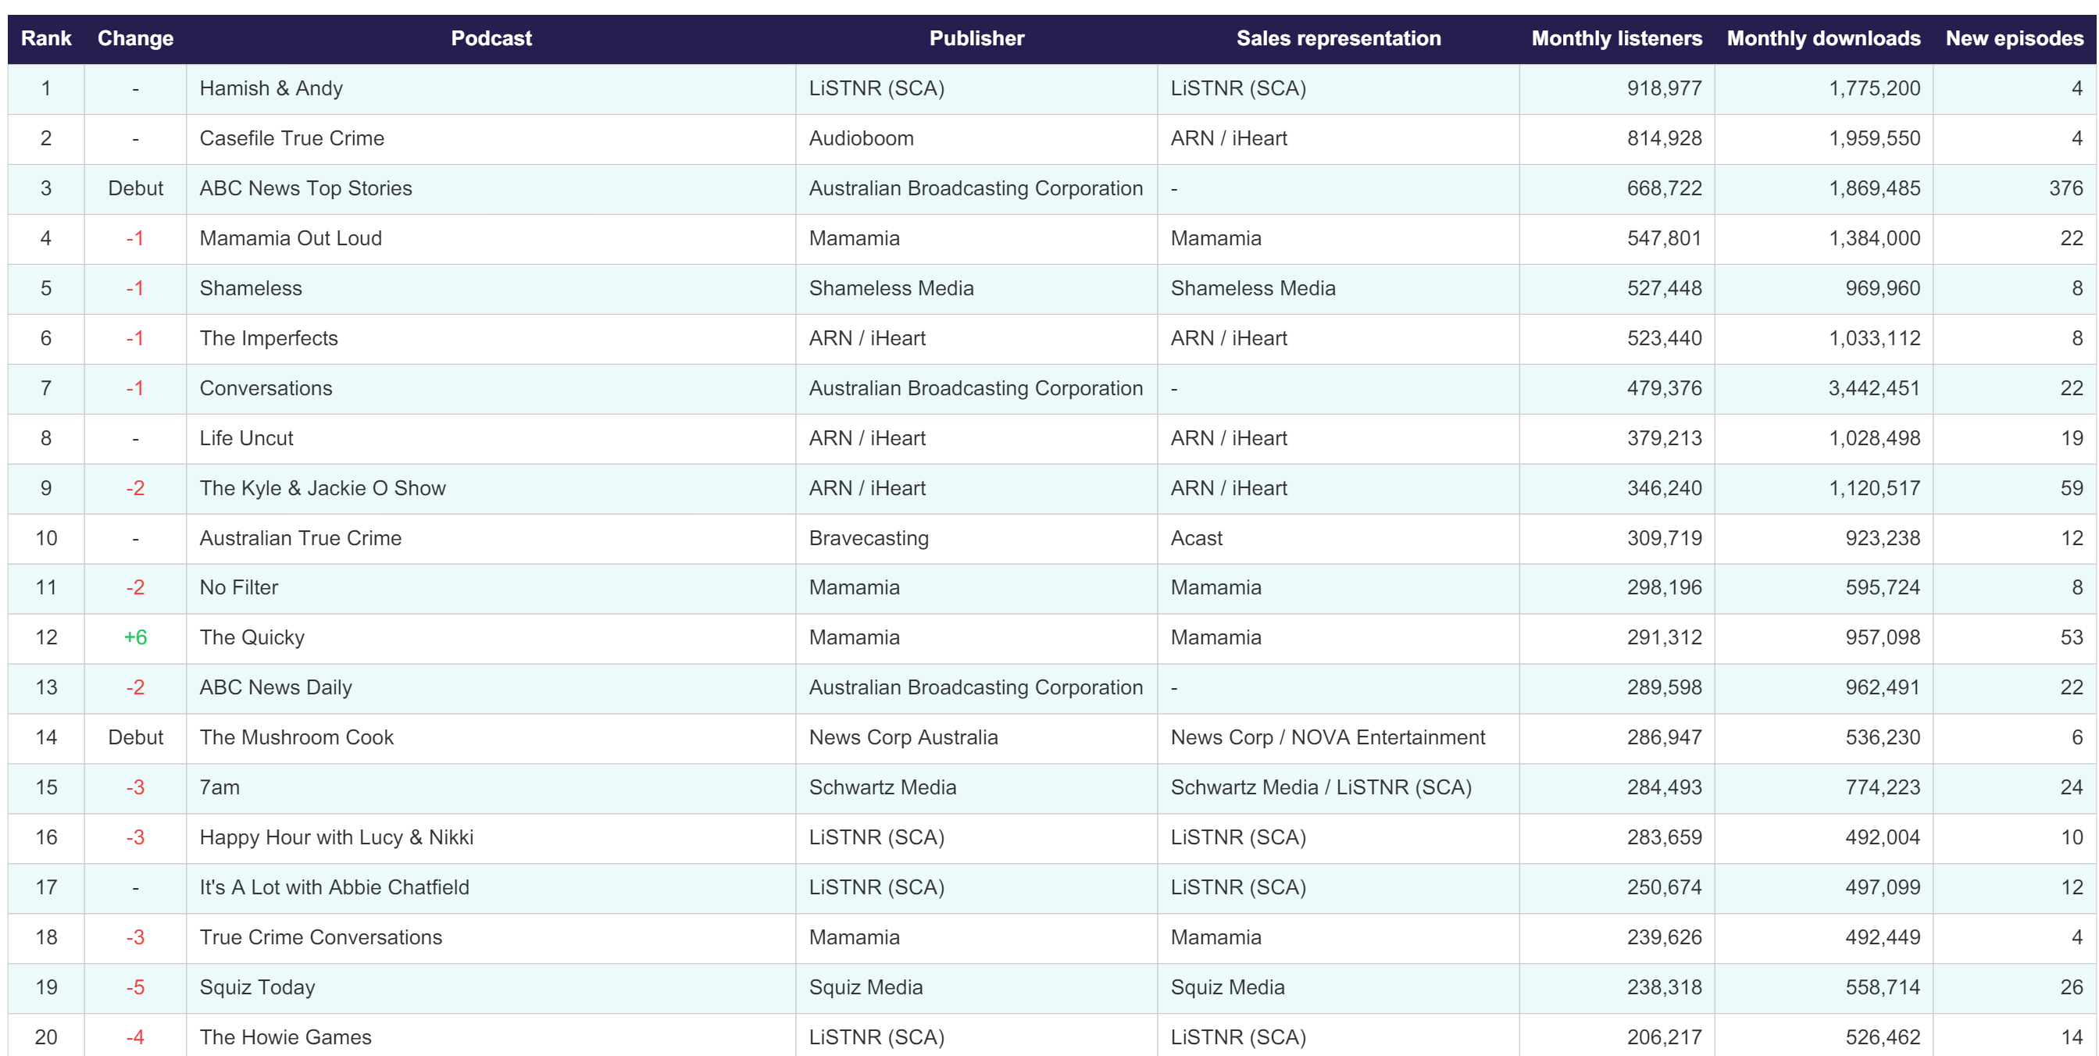Image resolution: width=2099 pixels, height=1056 pixels.
Task: Select the 379,213 monthly listeners value
Action: [1664, 437]
